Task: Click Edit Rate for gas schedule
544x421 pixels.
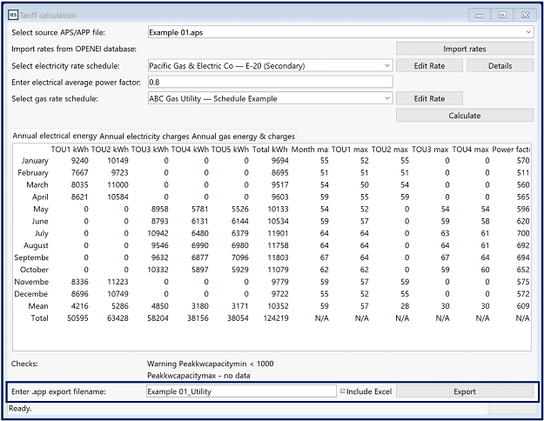Action: pyautogui.click(x=430, y=98)
